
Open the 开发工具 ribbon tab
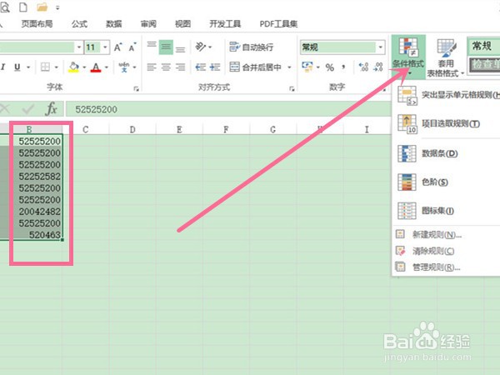pos(225,24)
